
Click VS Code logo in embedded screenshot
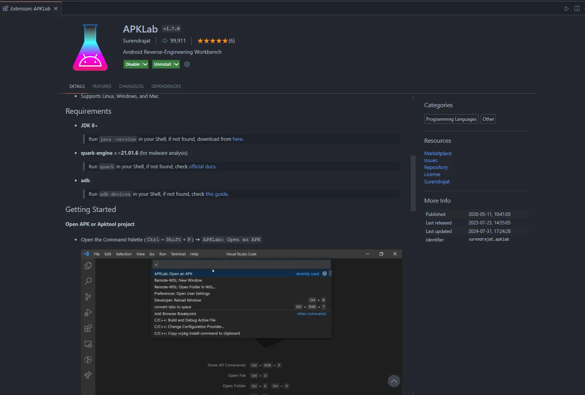[x=86, y=254]
